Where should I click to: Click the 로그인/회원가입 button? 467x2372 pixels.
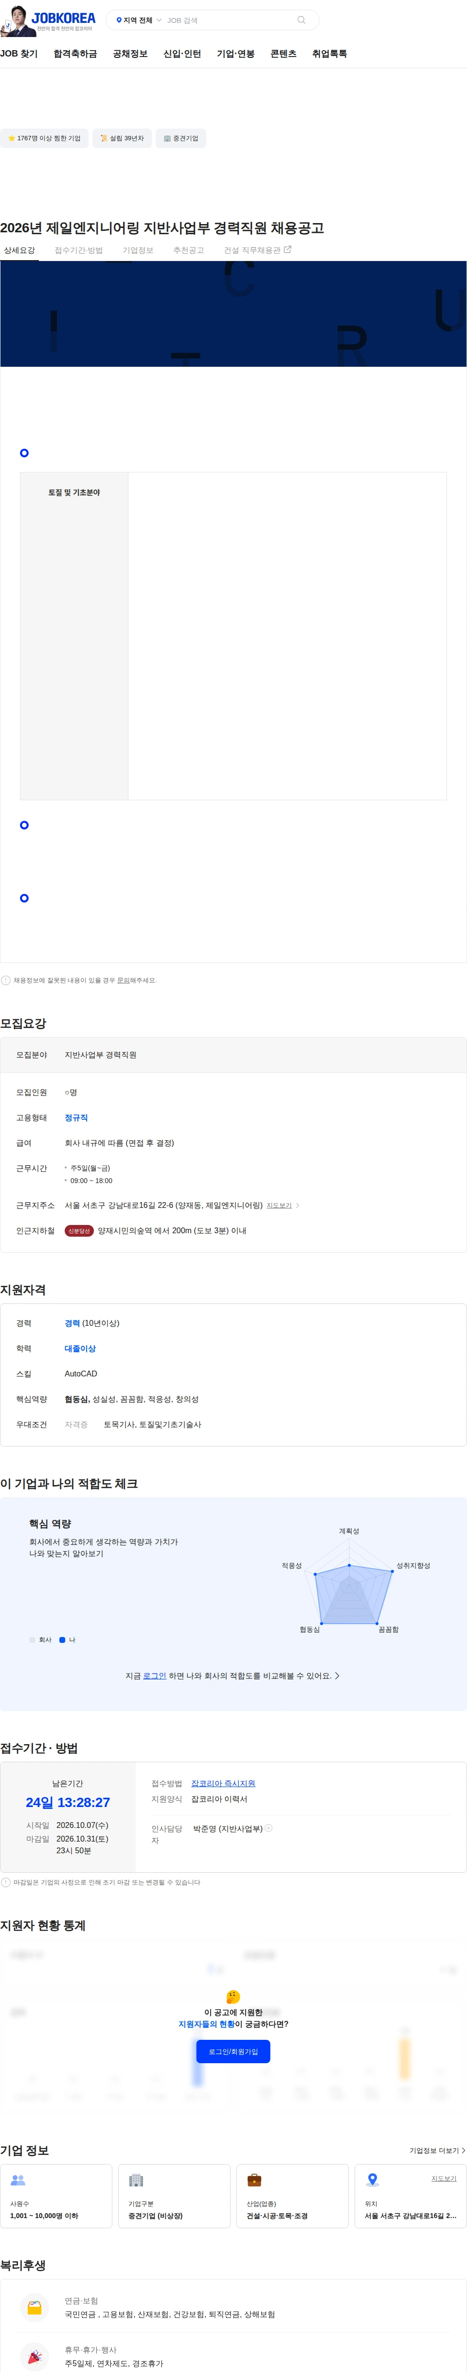point(233,2052)
